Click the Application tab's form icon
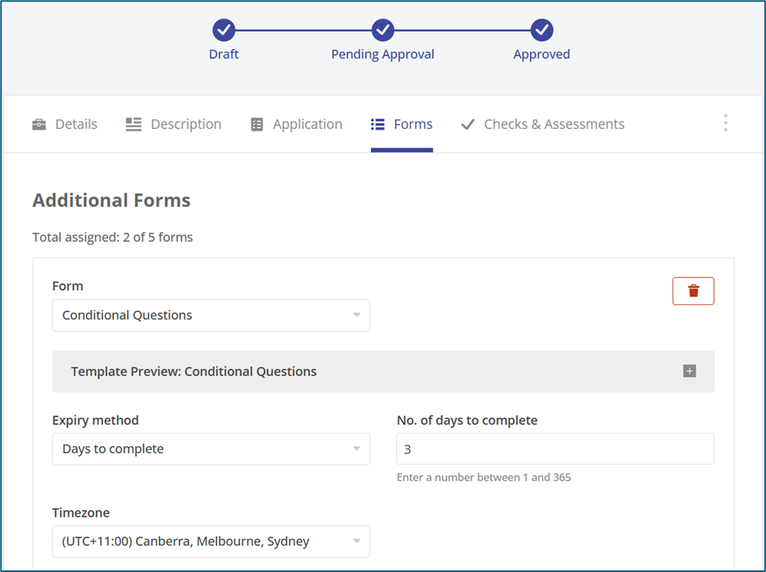 pos(257,125)
